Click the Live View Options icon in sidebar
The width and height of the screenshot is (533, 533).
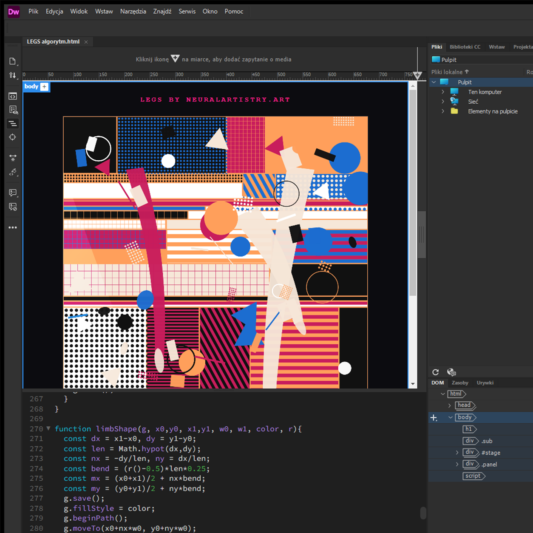pos(13,96)
